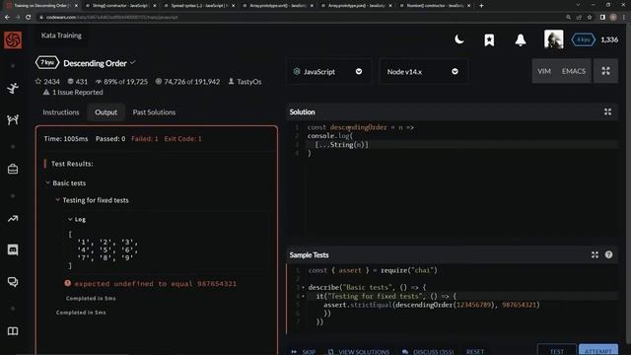Viewport: 631px width, 355px height.
Task: Open the Discord chat sidebar icon
Action: [x=13, y=249]
